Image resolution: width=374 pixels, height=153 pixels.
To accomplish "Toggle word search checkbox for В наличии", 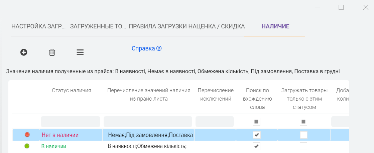I will [257, 146].
